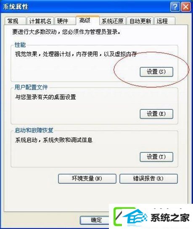Click the 启动和故障恢复 group label

(34, 130)
